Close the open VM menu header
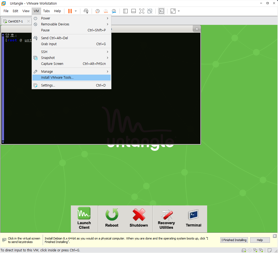The height and width of the screenshot is (253, 278). (36, 11)
